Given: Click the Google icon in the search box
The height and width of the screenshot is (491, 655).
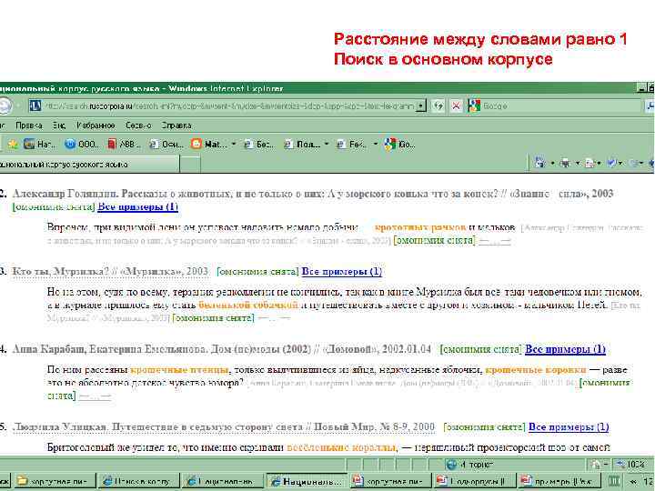Looking at the screenshot, I should click(474, 106).
